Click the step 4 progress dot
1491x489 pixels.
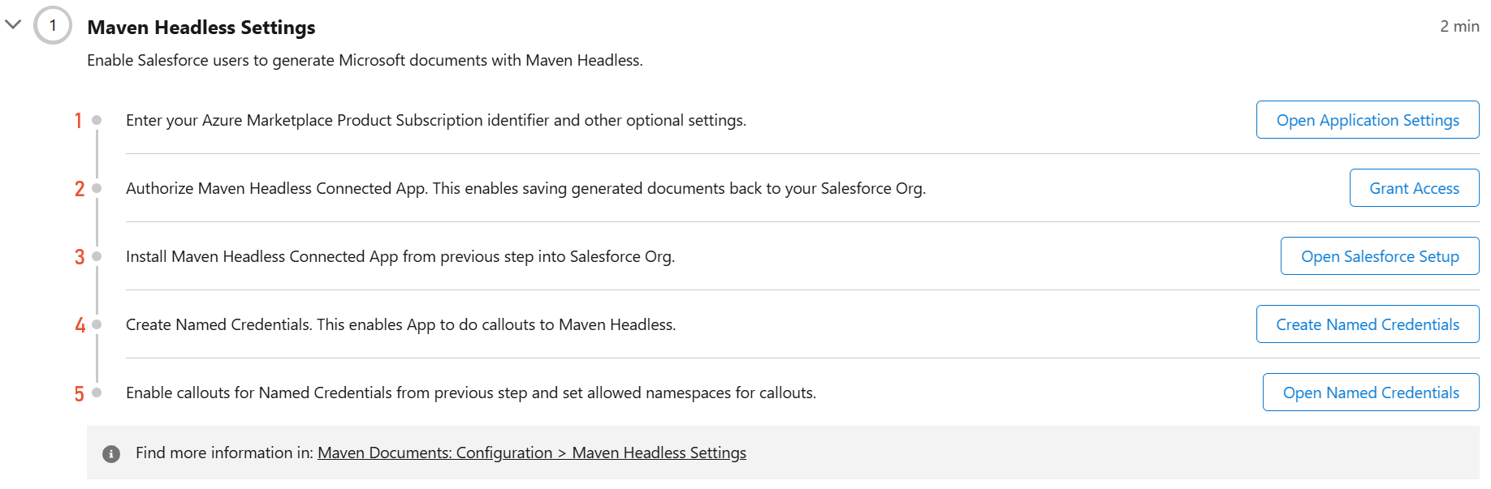click(x=97, y=324)
